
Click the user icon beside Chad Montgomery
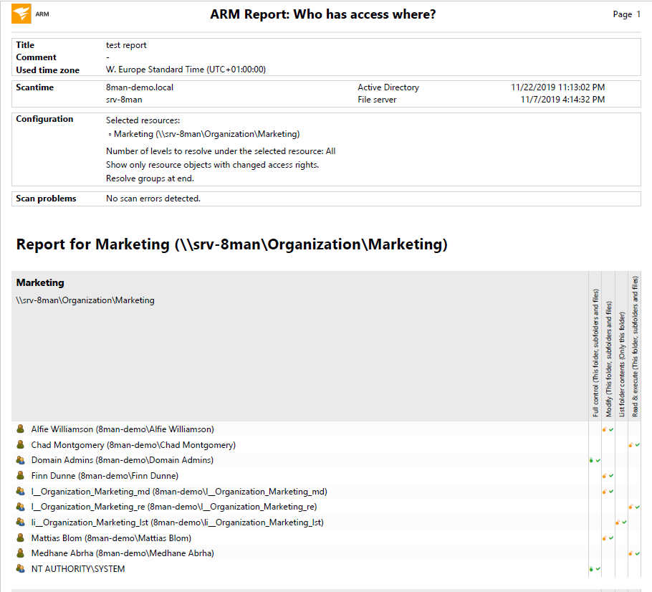tap(20, 444)
